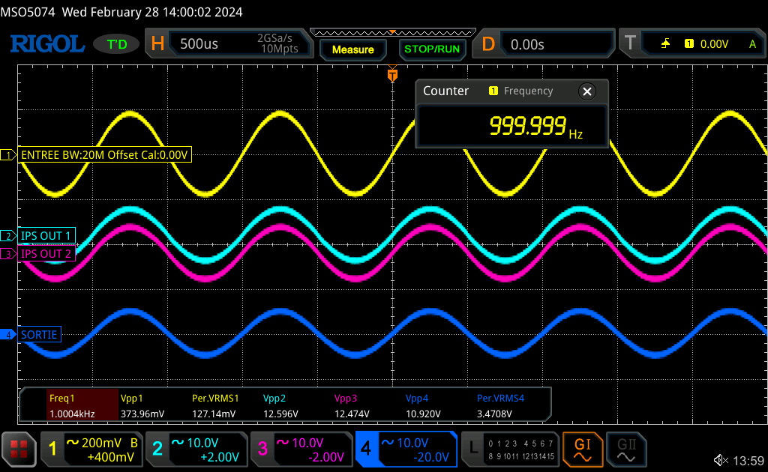The image size is (768, 472).
Task: Open the trigger T settings icon
Action: (x=630, y=43)
